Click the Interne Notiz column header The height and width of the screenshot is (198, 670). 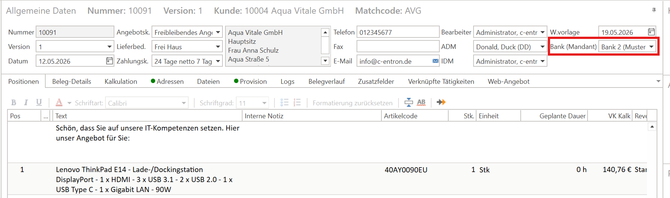pyautogui.click(x=311, y=116)
